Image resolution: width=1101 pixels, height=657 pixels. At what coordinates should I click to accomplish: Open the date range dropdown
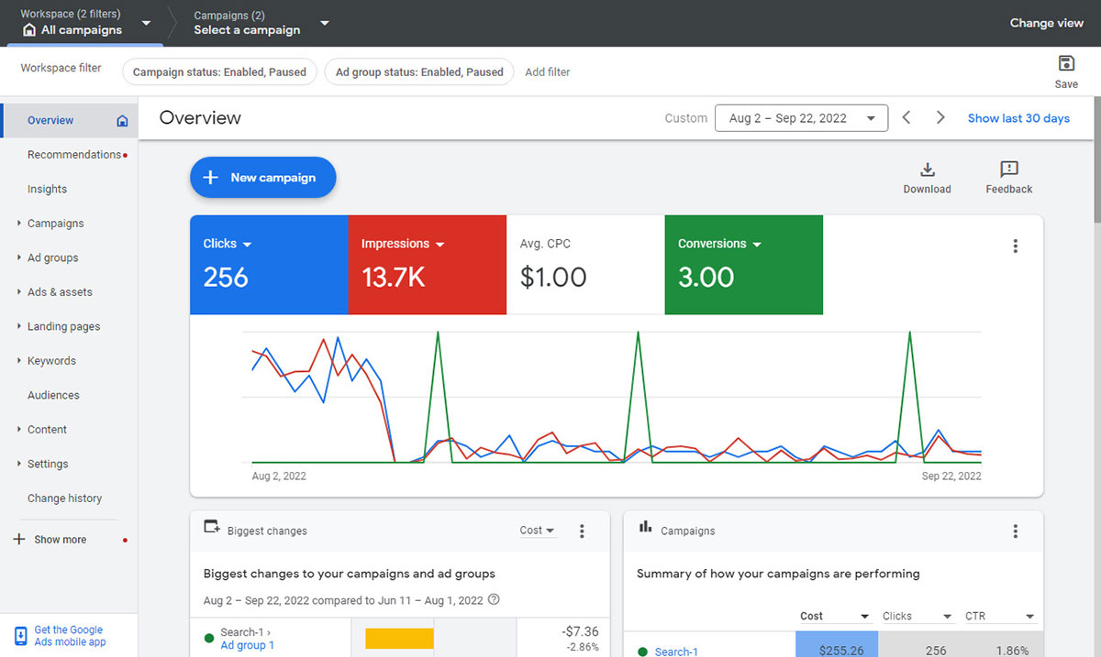tap(801, 118)
